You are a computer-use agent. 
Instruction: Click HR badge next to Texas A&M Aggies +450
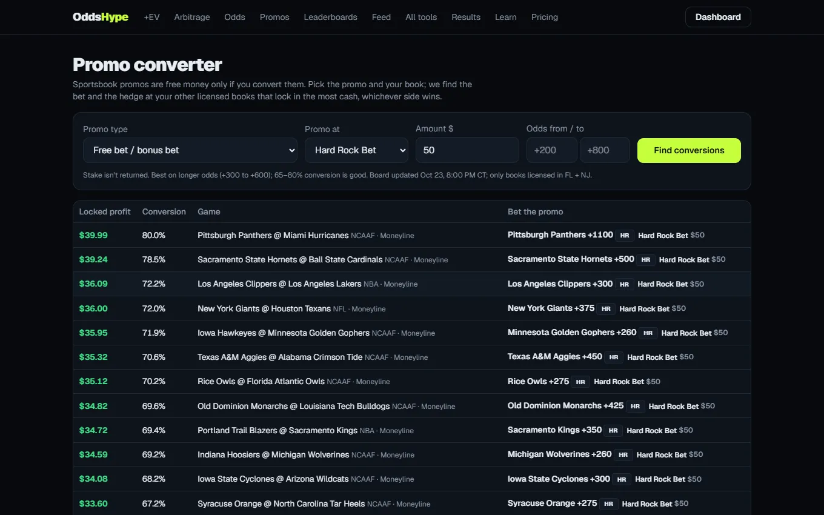614,357
